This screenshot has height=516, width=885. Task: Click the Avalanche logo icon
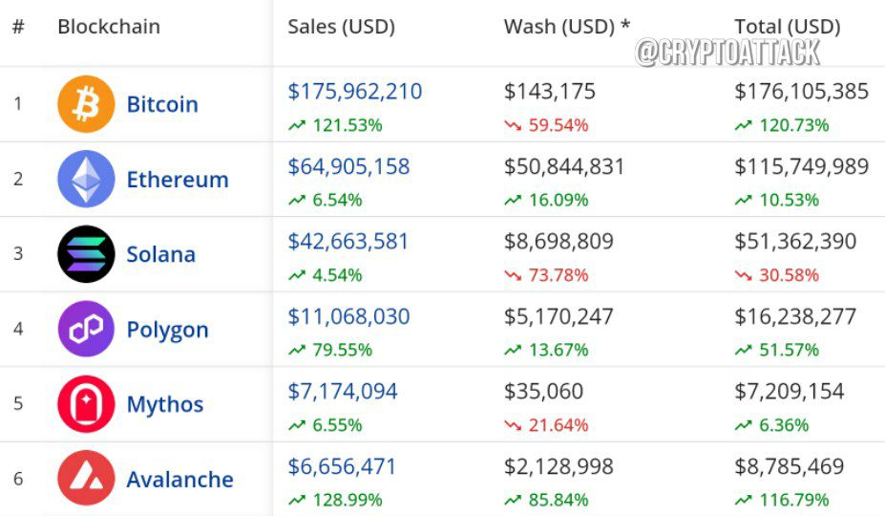click(86, 478)
